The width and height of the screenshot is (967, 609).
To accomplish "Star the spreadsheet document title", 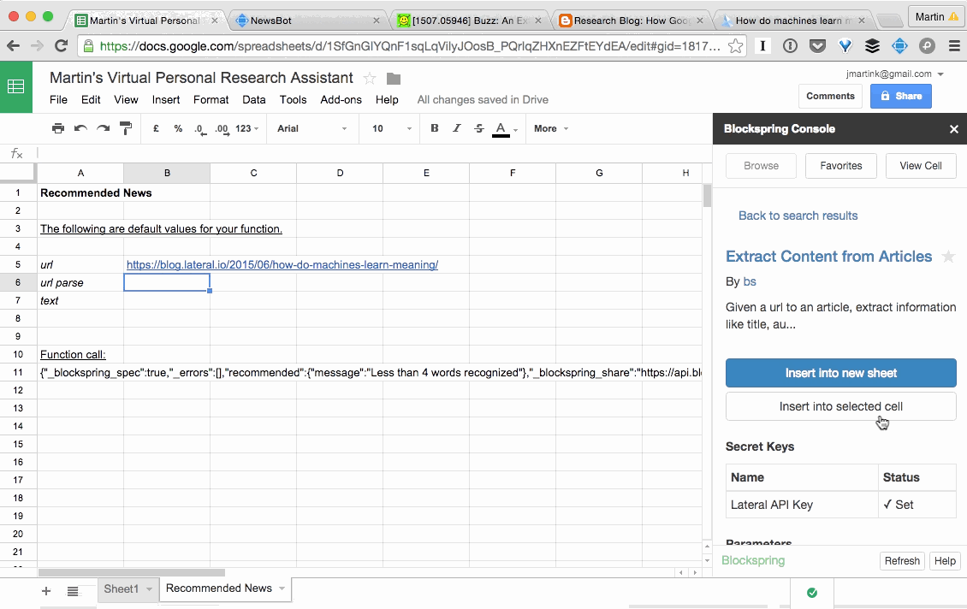I will [370, 79].
